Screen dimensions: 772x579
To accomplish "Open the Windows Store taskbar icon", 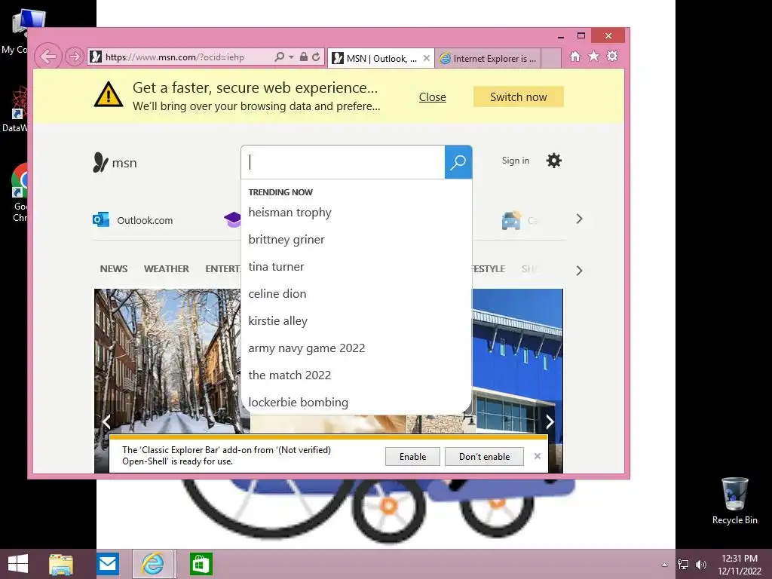I will [201, 564].
